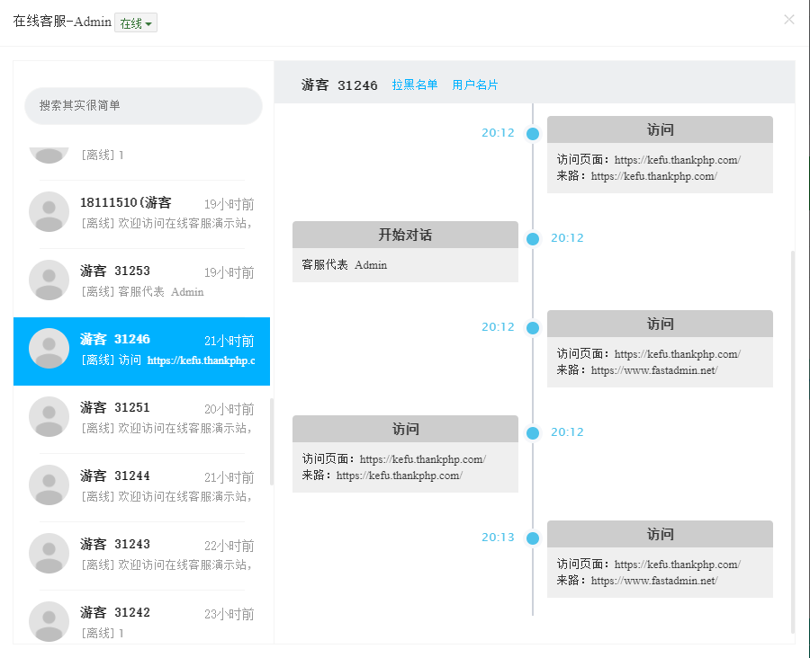
Task: Click avatar of 游客 31243
Action: (x=49, y=553)
